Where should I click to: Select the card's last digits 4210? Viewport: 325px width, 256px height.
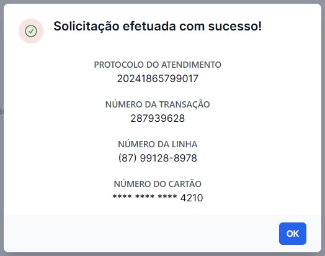click(192, 198)
